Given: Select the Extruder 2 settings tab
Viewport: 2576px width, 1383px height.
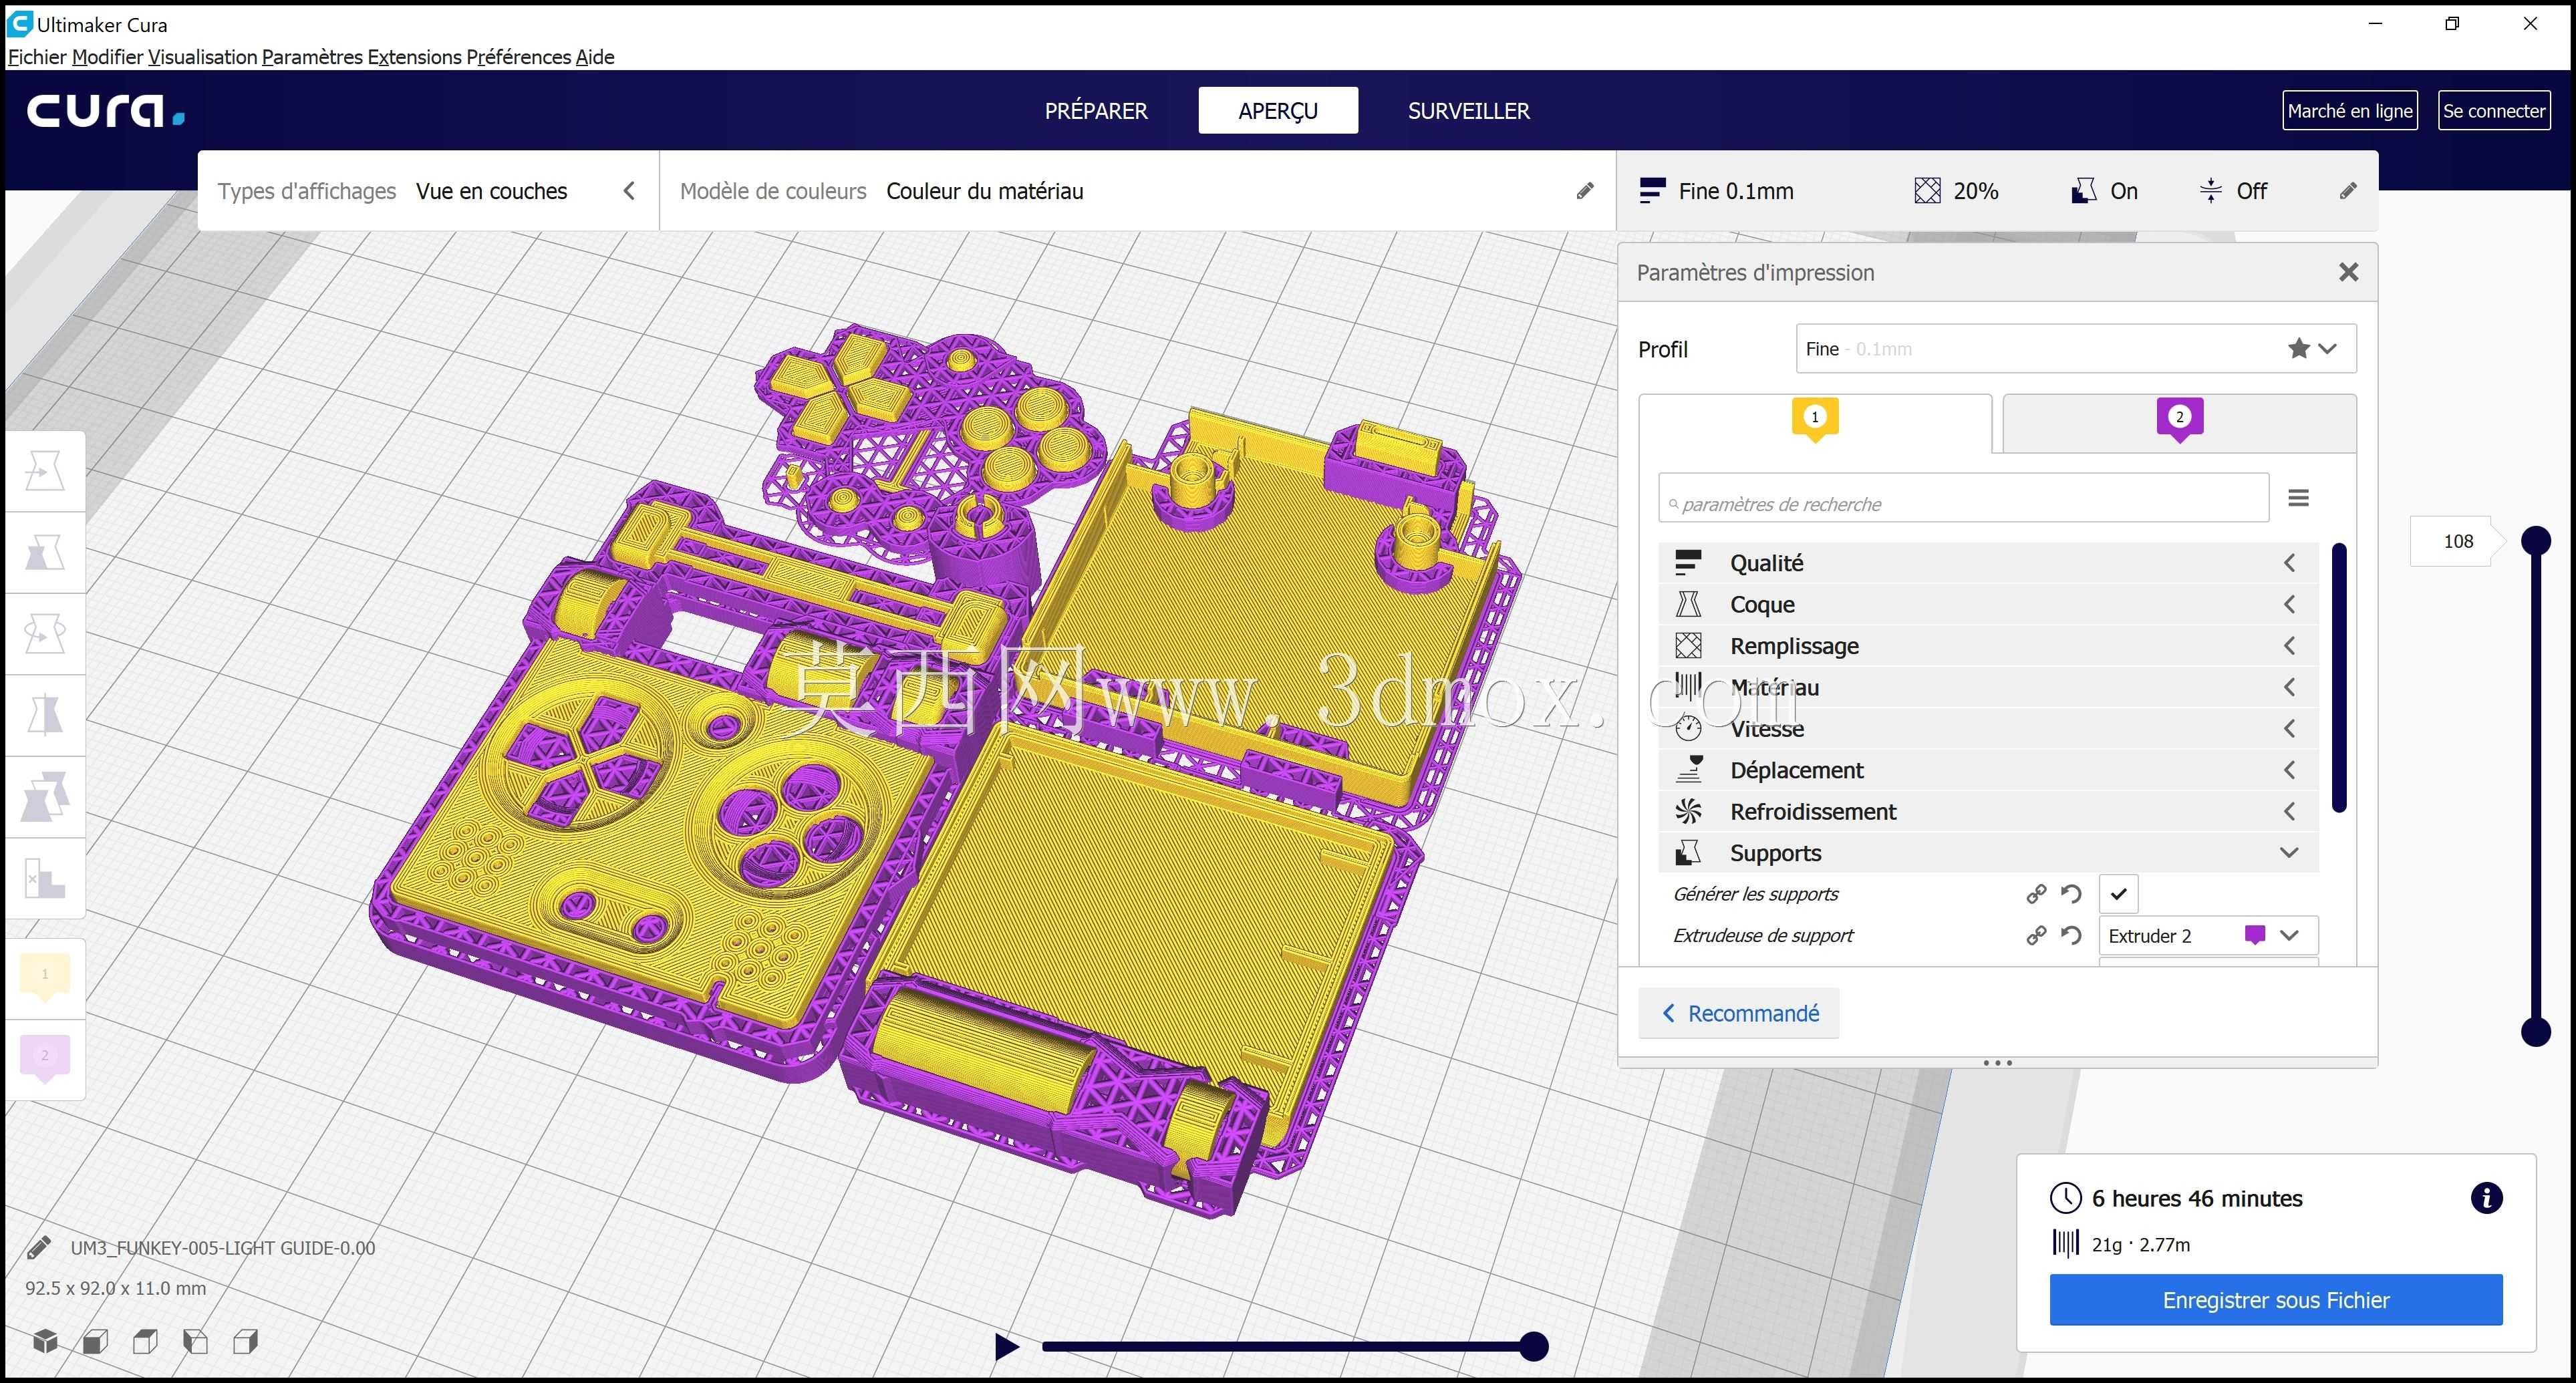Looking at the screenshot, I should [2180, 423].
